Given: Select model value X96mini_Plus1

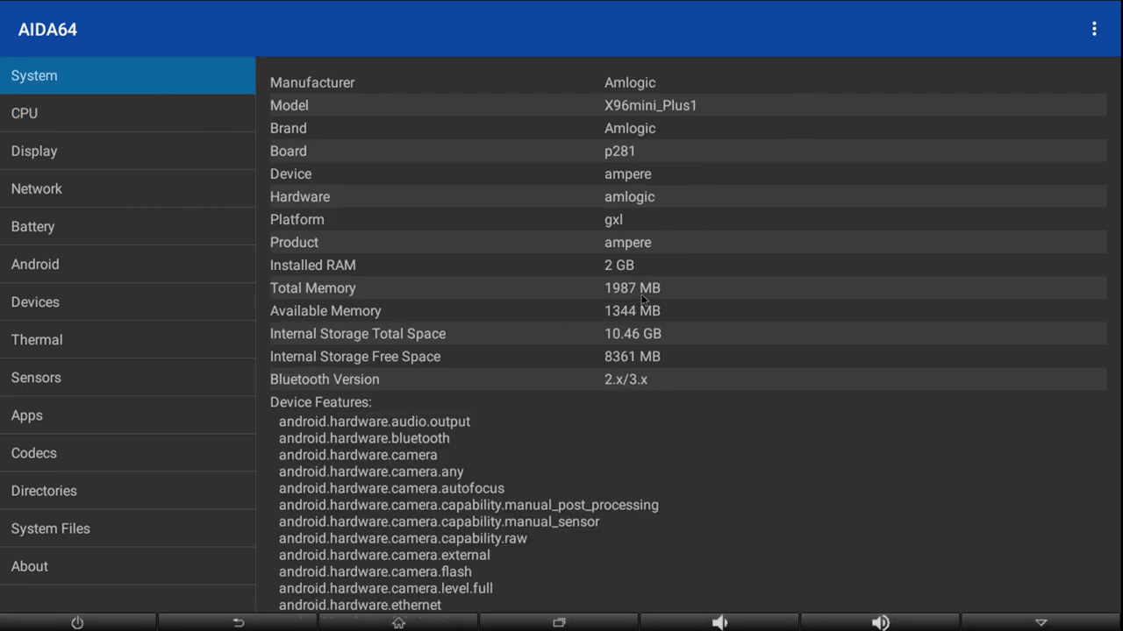Looking at the screenshot, I should tap(650, 105).
